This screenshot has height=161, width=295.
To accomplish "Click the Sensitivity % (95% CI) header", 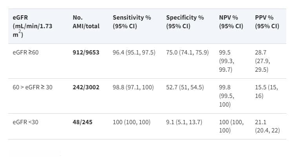I will [x=132, y=22].
